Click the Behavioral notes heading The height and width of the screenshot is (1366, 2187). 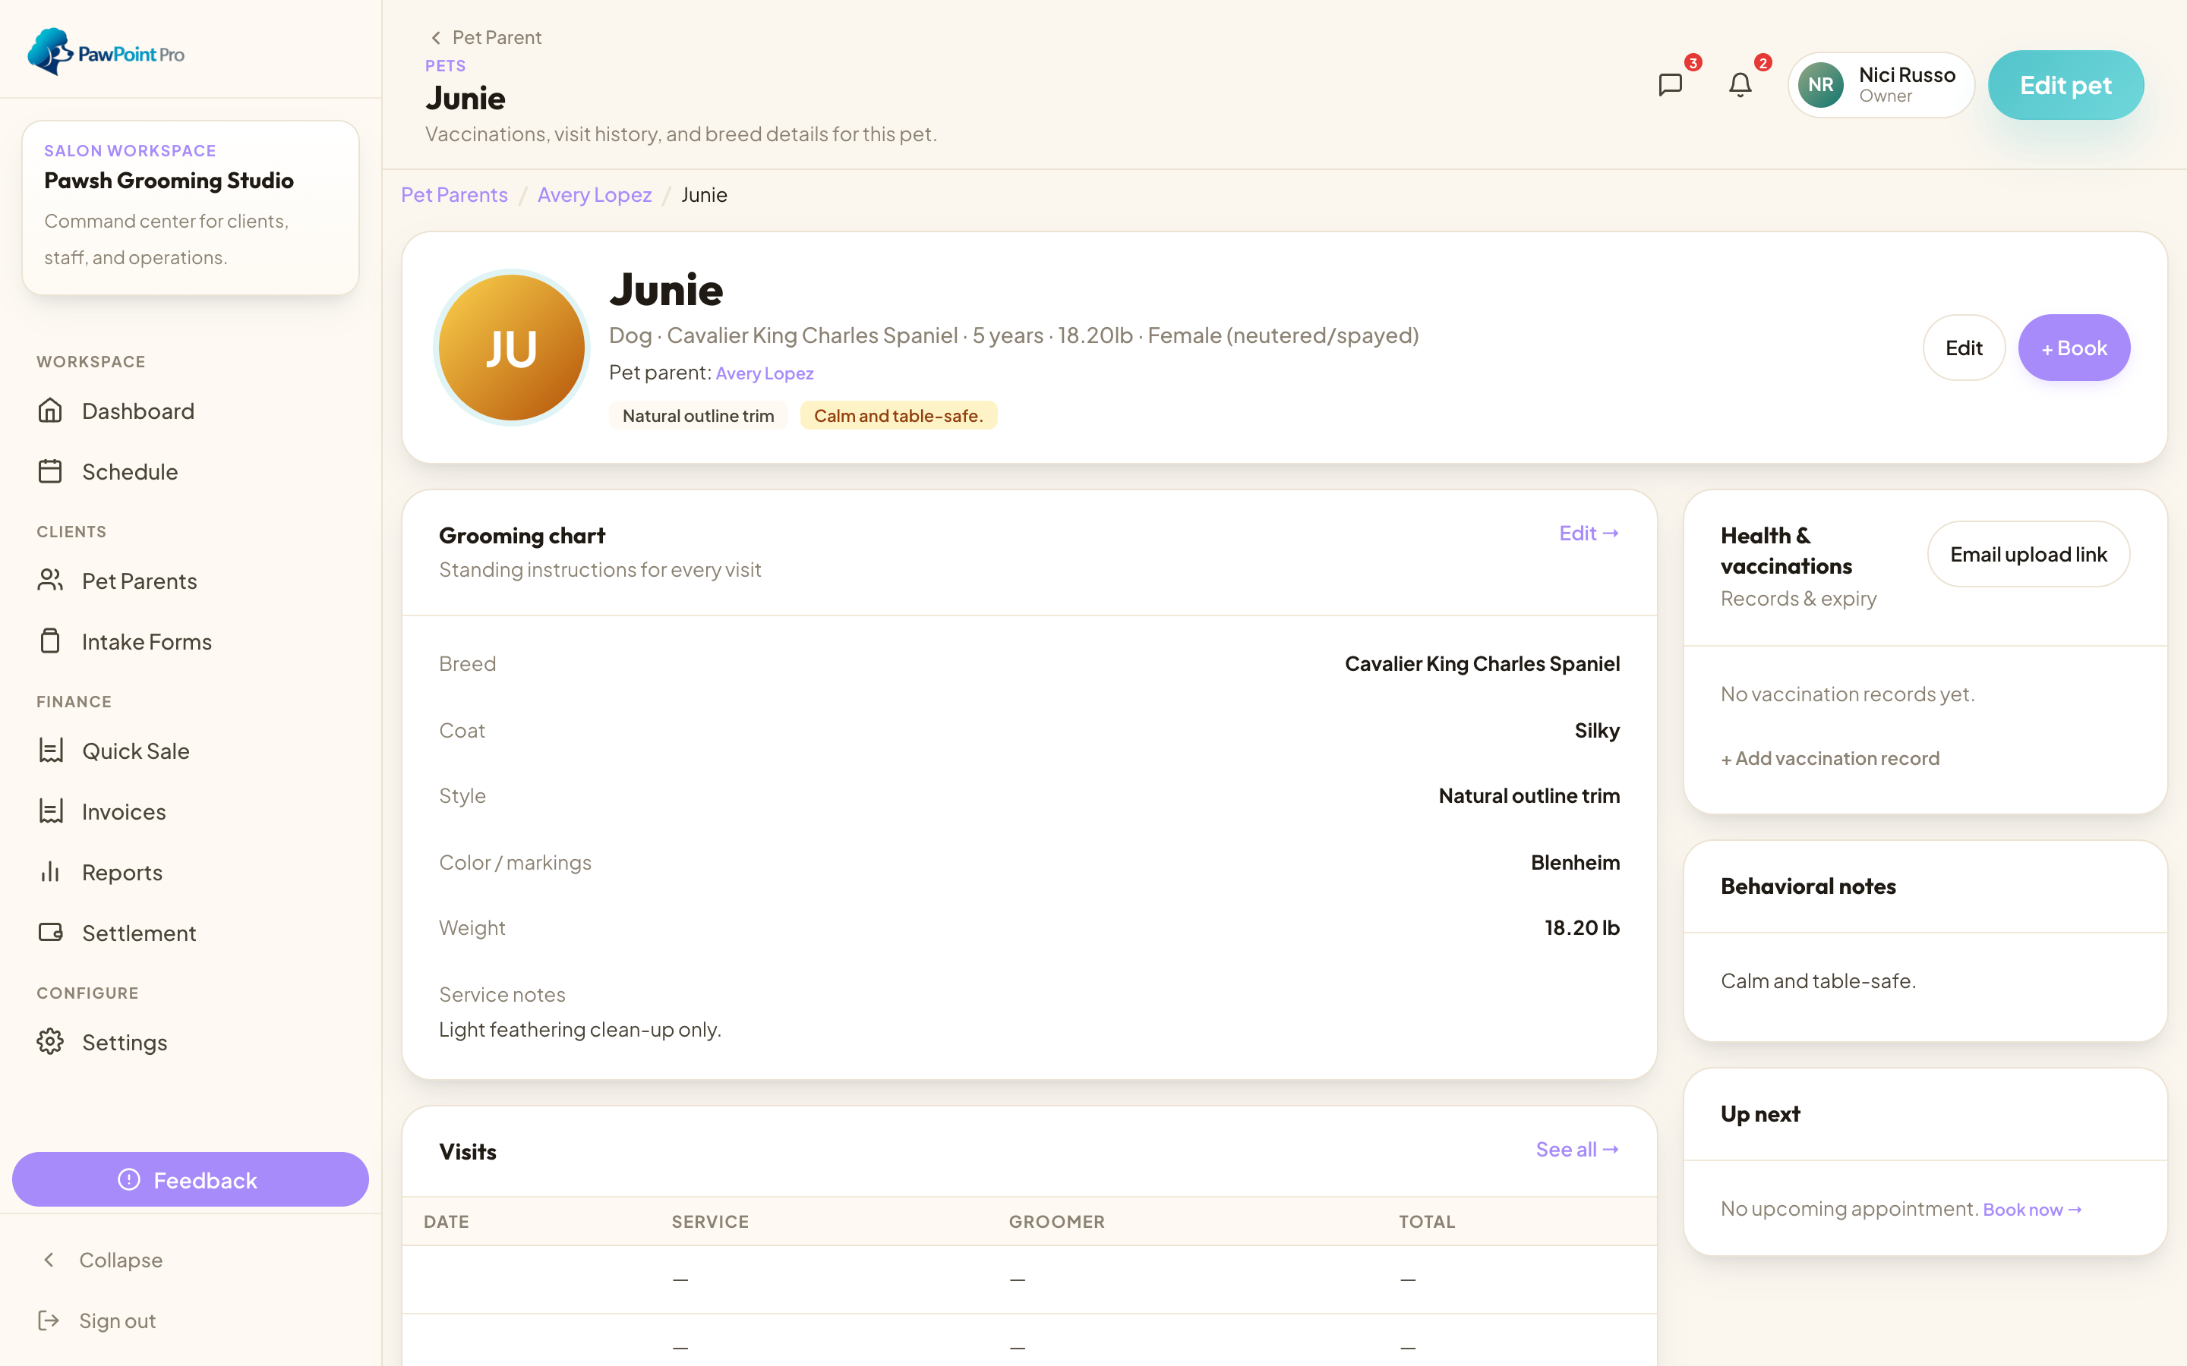click(1807, 886)
